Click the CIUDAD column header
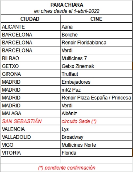The height and width of the screenshot is (172, 133). 30,19
